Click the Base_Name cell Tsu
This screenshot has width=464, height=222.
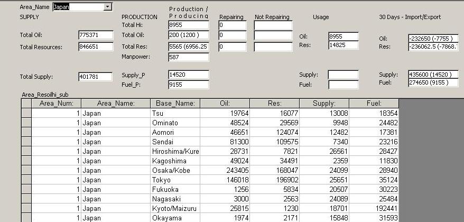pos(175,113)
